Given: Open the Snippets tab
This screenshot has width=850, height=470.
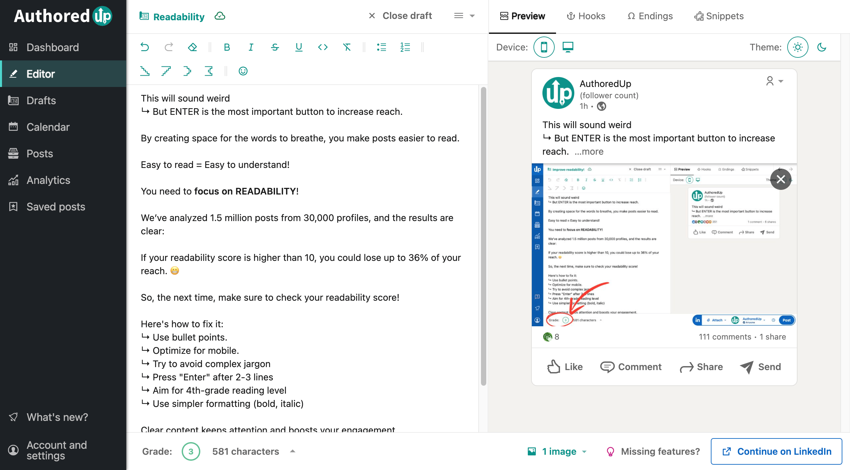Looking at the screenshot, I should click(719, 16).
